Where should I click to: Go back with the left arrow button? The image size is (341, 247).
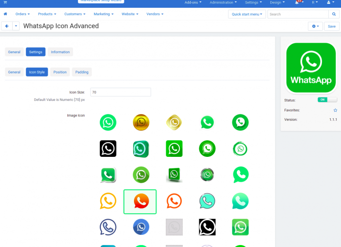pos(7,26)
